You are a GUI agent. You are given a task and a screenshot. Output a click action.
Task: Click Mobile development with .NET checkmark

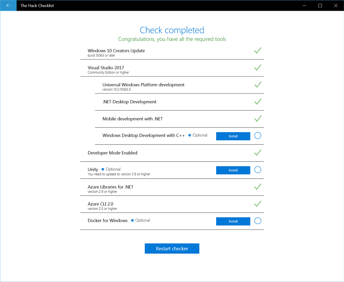pos(258,118)
